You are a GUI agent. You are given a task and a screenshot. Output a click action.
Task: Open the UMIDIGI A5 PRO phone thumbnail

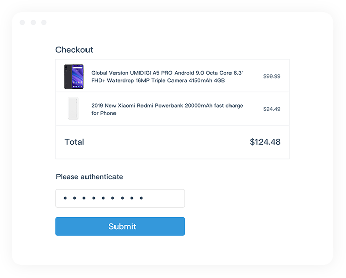74,77
